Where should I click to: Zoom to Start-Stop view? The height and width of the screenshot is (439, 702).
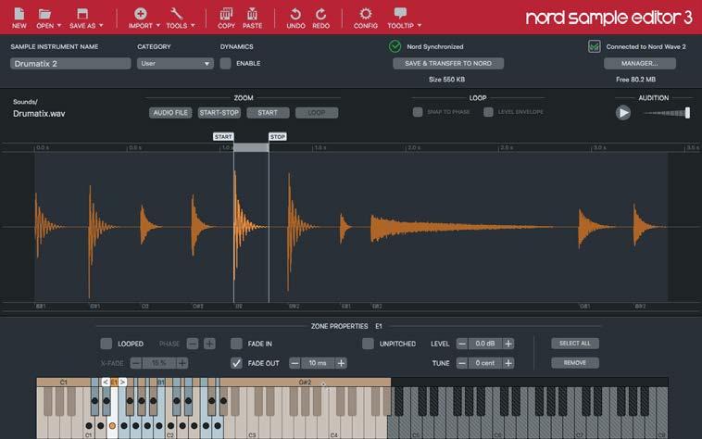pyautogui.click(x=219, y=113)
